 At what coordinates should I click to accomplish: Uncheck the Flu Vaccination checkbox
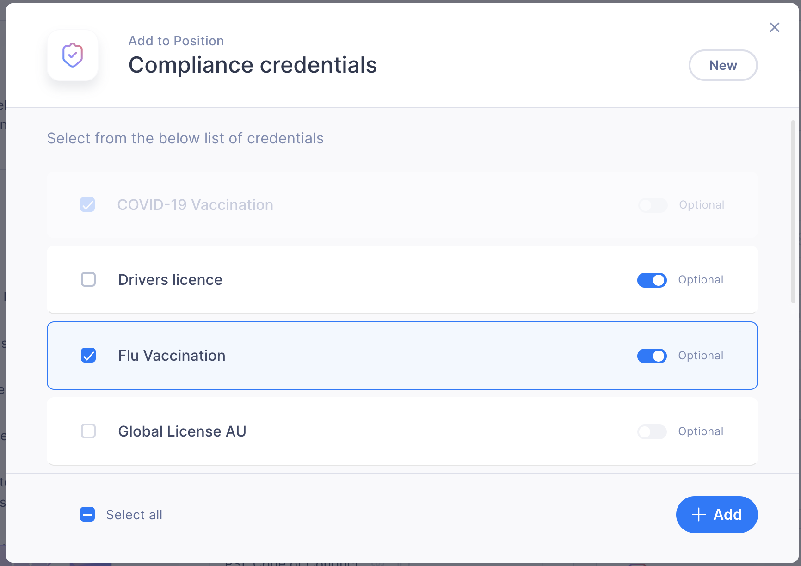88,355
